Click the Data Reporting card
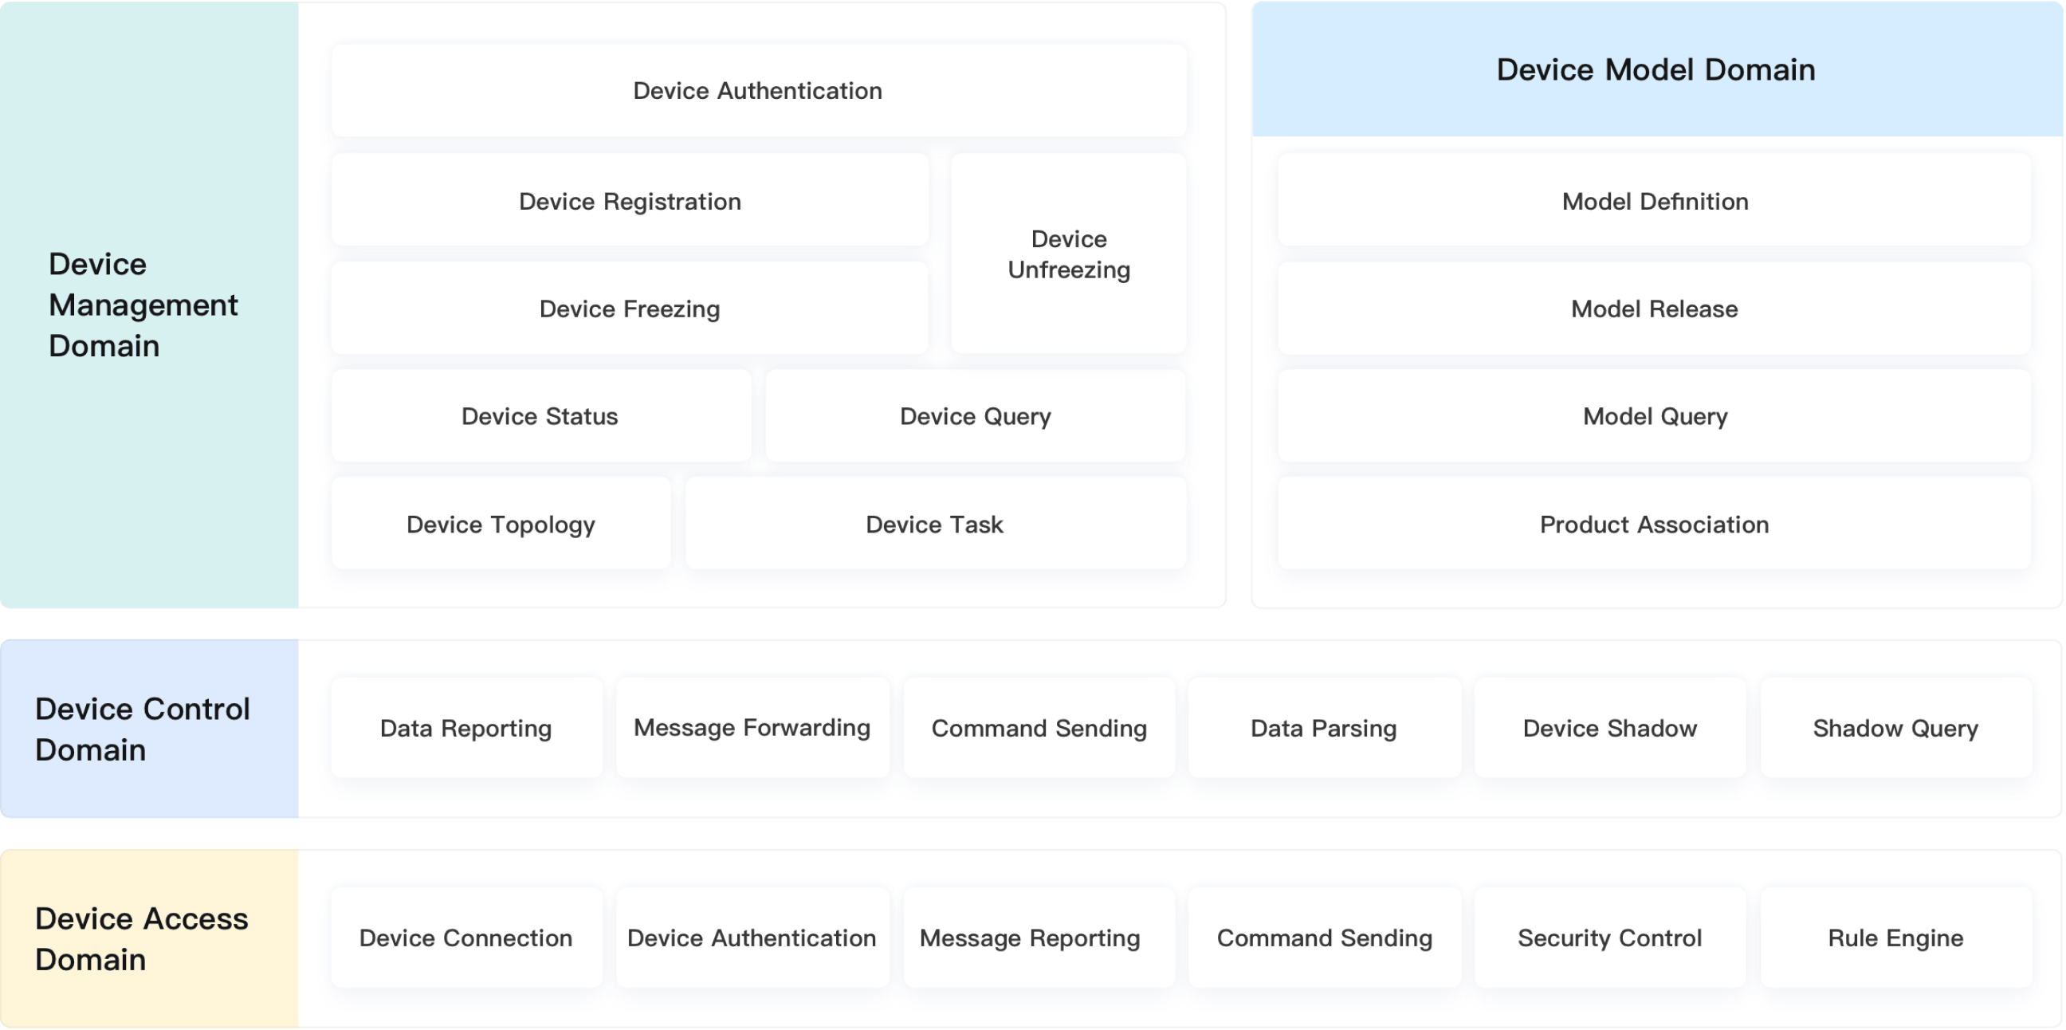The width and height of the screenshot is (2066, 1030). coord(466,728)
